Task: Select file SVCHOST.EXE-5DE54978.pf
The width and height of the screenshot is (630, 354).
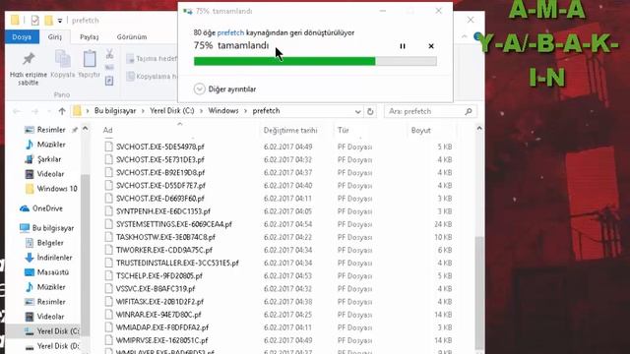Action: click(x=159, y=147)
